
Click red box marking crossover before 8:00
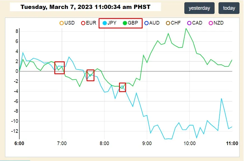point(90,75)
